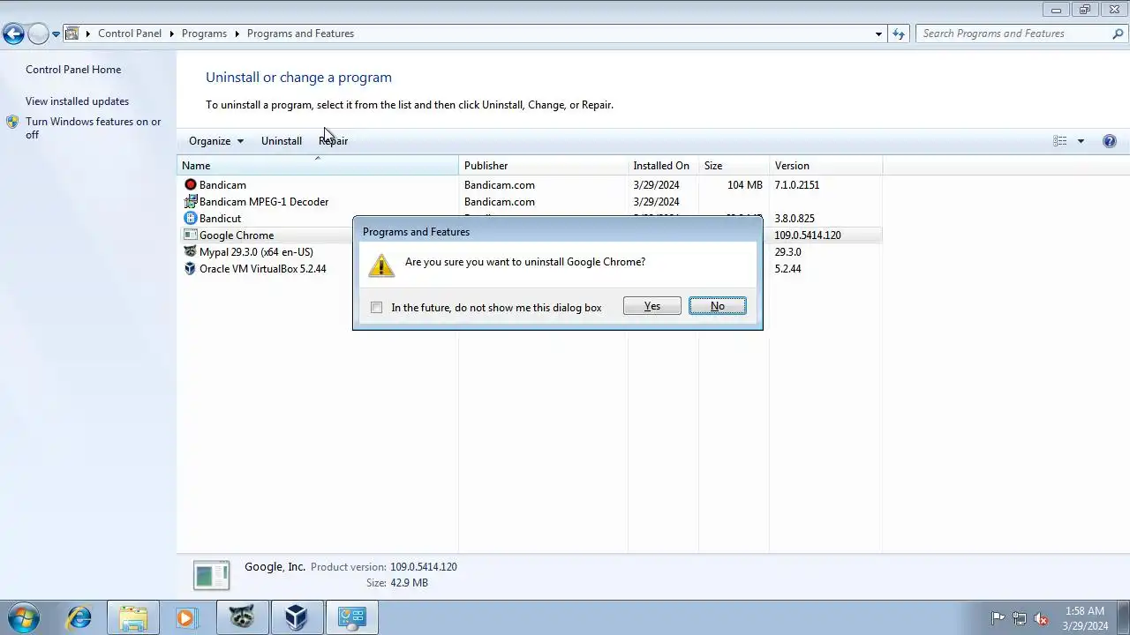Image resolution: width=1130 pixels, height=635 pixels.
Task: Click the refresh icon beside address bar
Action: [x=899, y=34]
